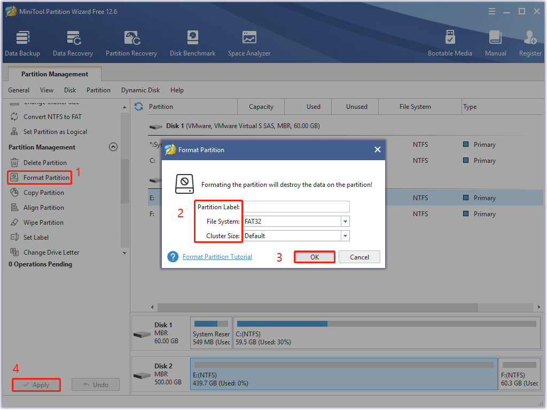Click the Partition Label input field

tap(296, 207)
